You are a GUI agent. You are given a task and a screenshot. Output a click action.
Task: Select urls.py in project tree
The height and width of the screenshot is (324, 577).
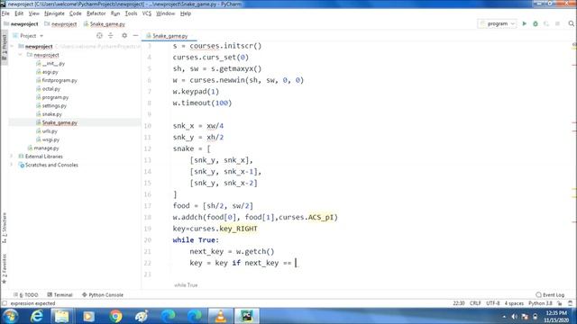(50, 131)
